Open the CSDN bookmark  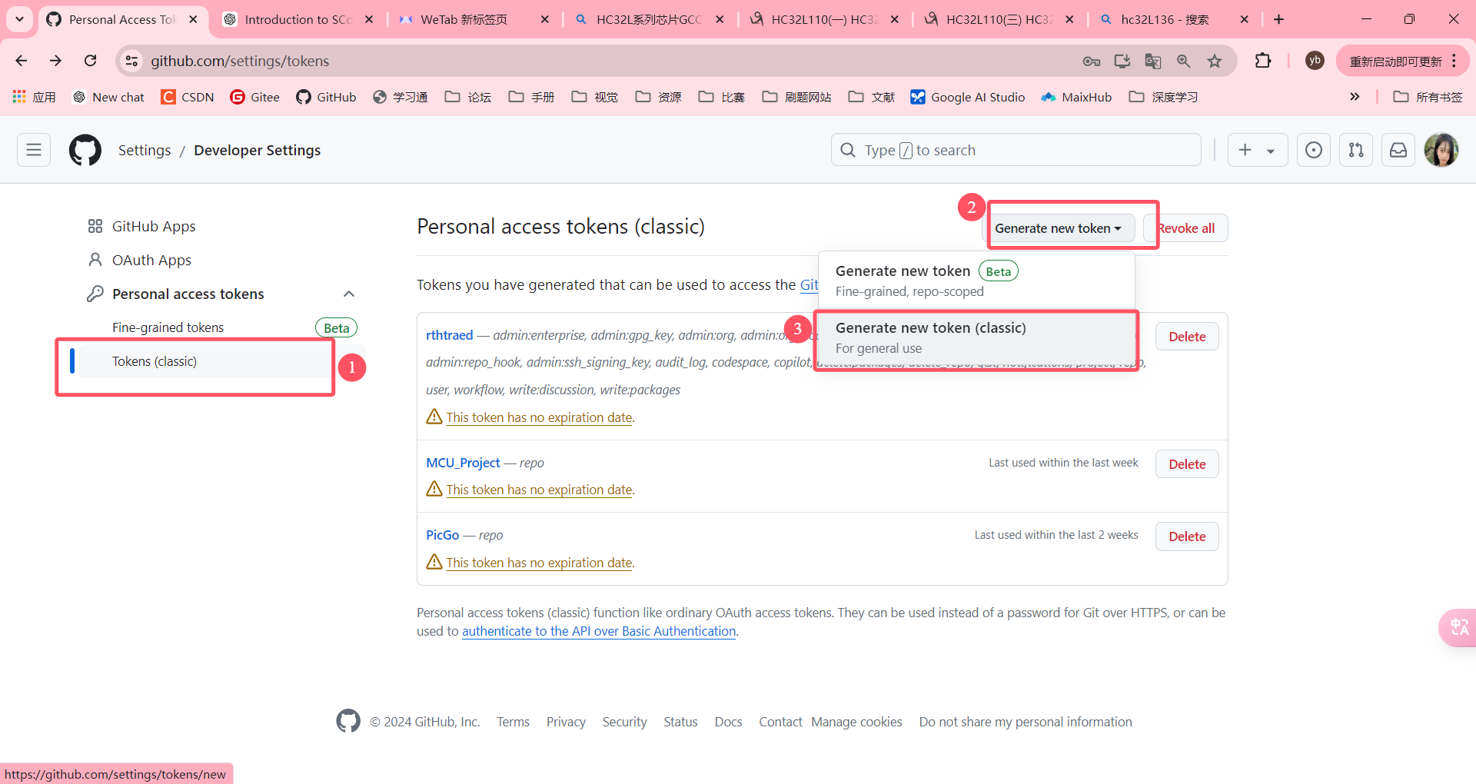[188, 97]
